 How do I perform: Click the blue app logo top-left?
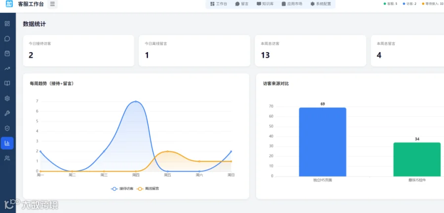(9, 4)
